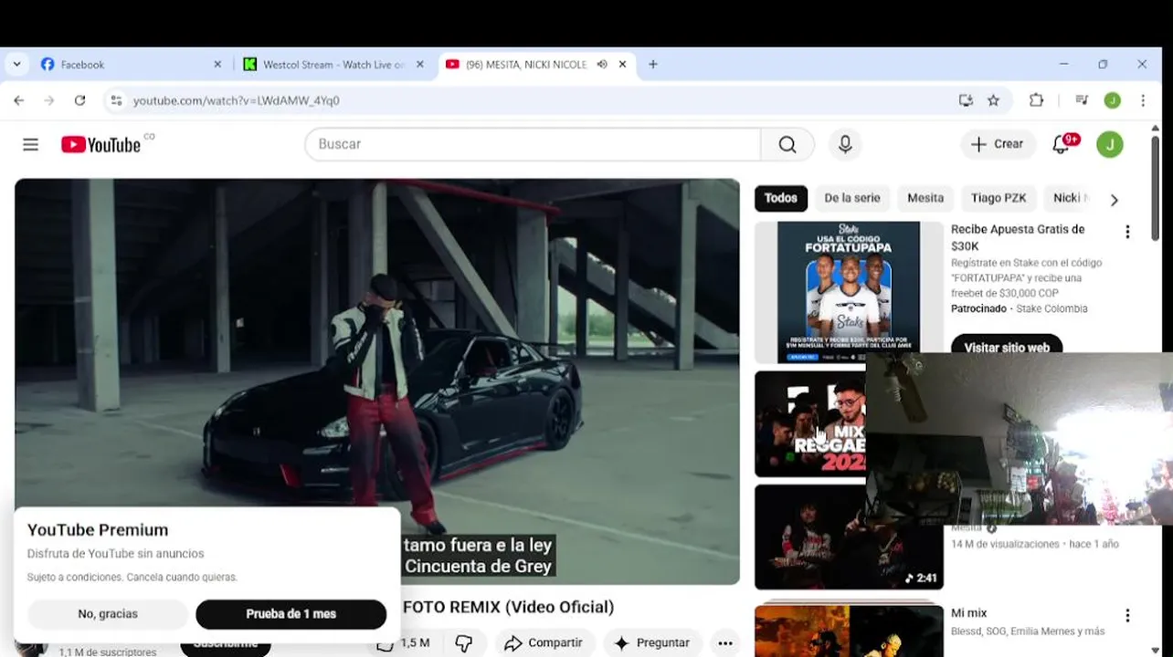Image resolution: width=1173 pixels, height=657 pixels.
Task: Click the 14 M de visualizaciones text
Action: point(1006,544)
